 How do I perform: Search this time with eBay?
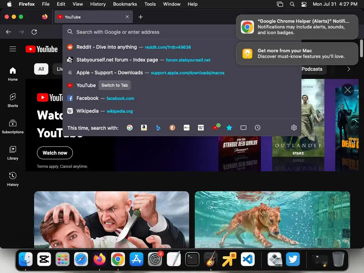point(187,128)
